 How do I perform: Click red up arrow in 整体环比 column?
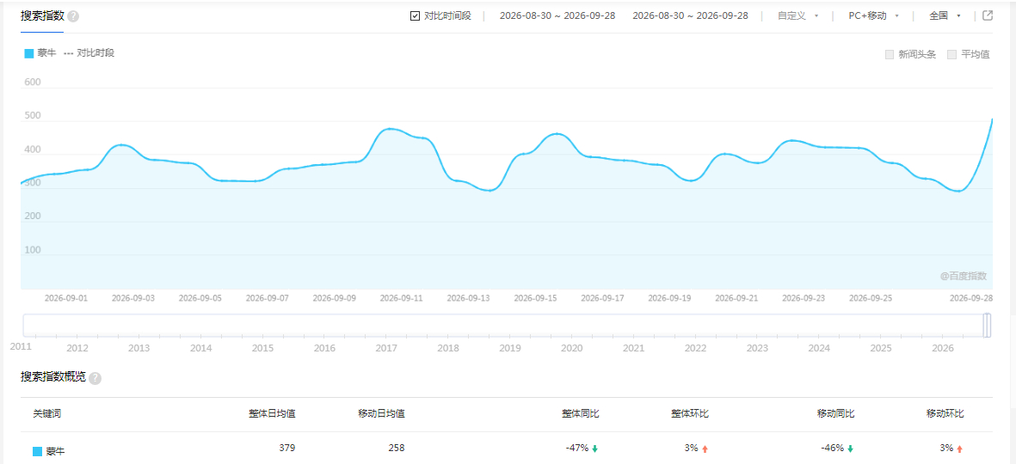pyautogui.click(x=705, y=448)
